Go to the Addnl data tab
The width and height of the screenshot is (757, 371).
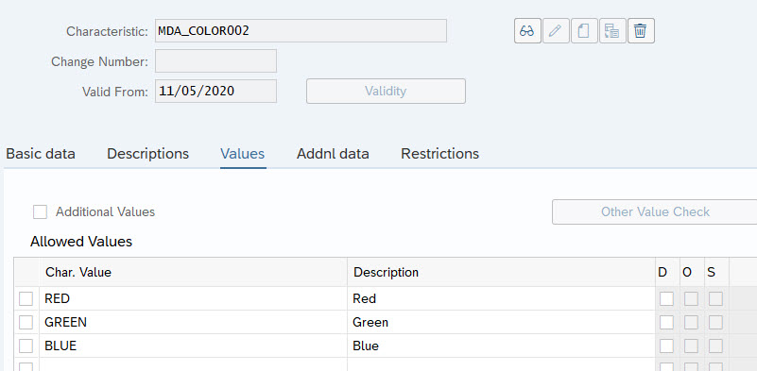pos(333,154)
